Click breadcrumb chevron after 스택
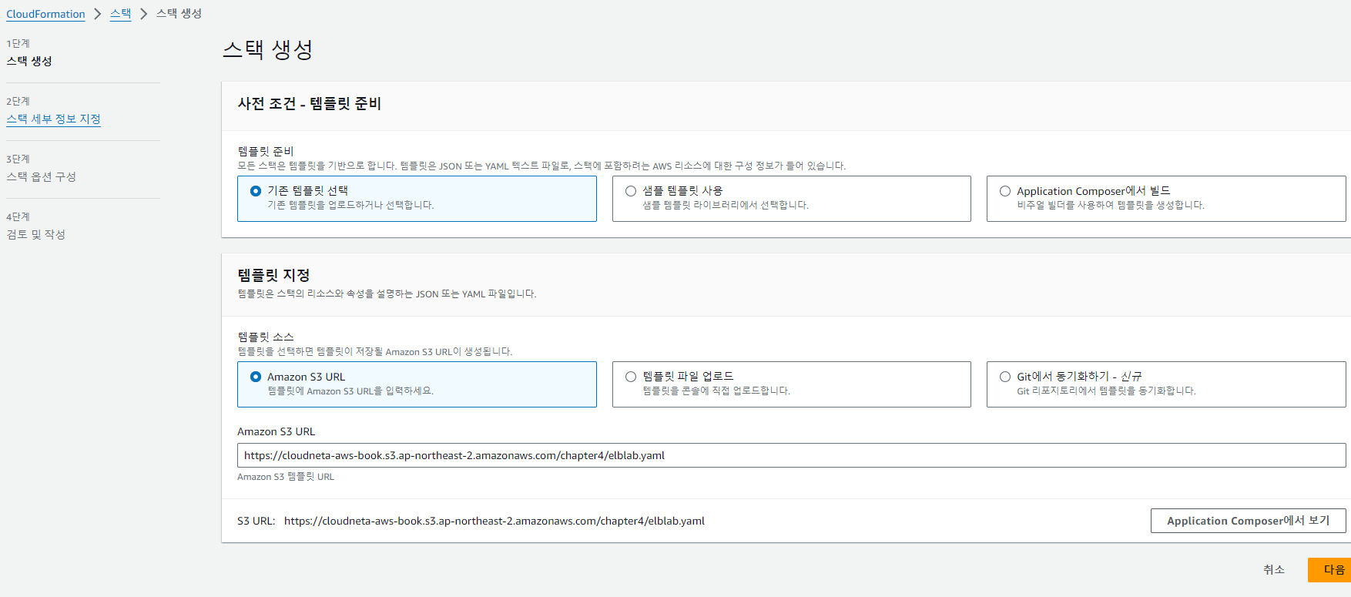 pyautogui.click(x=143, y=14)
